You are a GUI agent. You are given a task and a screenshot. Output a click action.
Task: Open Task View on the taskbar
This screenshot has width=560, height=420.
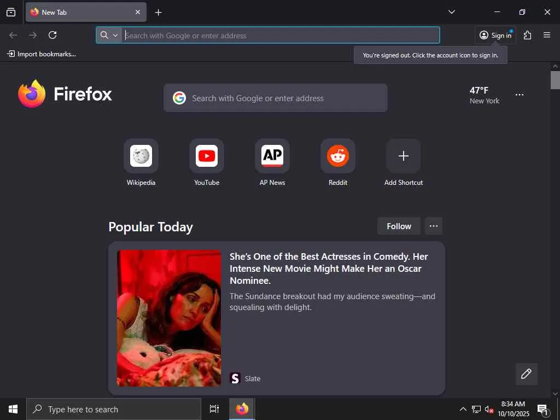pos(214,409)
